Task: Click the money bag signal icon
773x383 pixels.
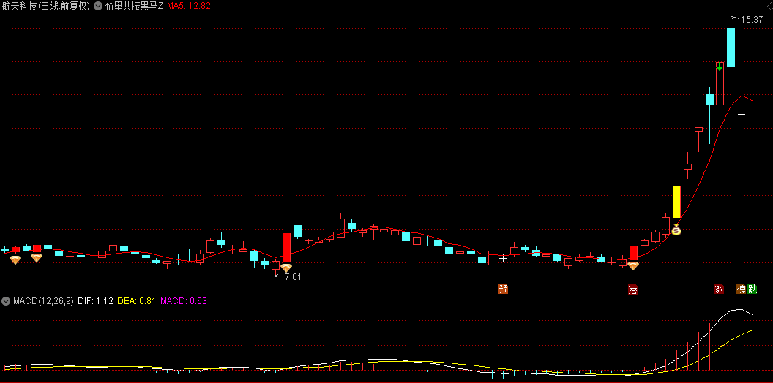Action: pos(676,230)
